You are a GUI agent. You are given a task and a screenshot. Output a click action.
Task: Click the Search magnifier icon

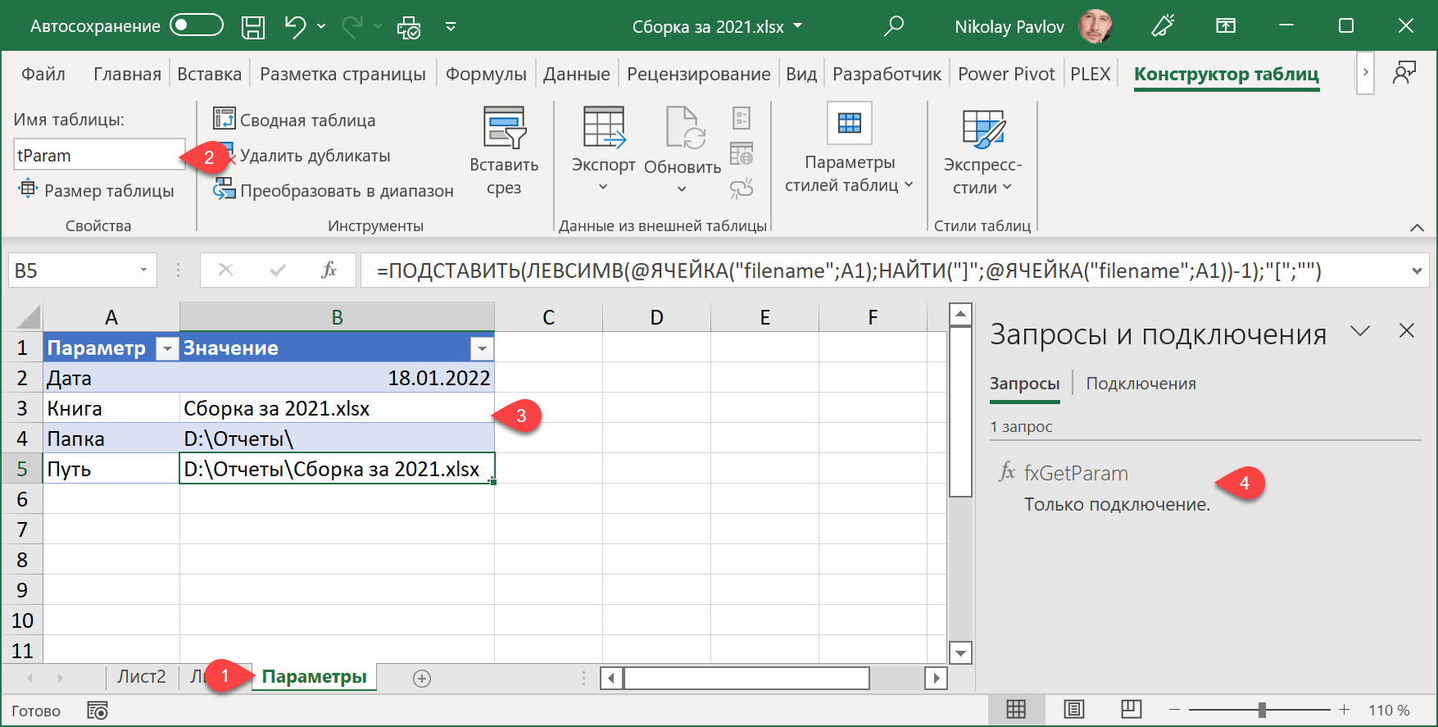(x=894, y=26)
